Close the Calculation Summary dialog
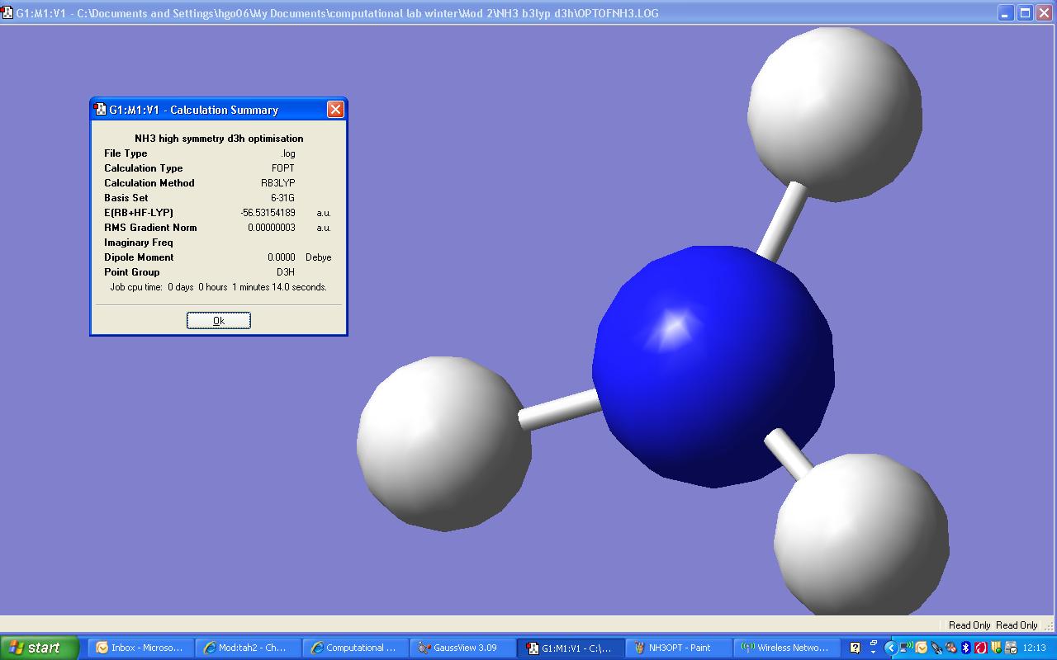This screenshot has width=1057, height=660. coord(335,110)
